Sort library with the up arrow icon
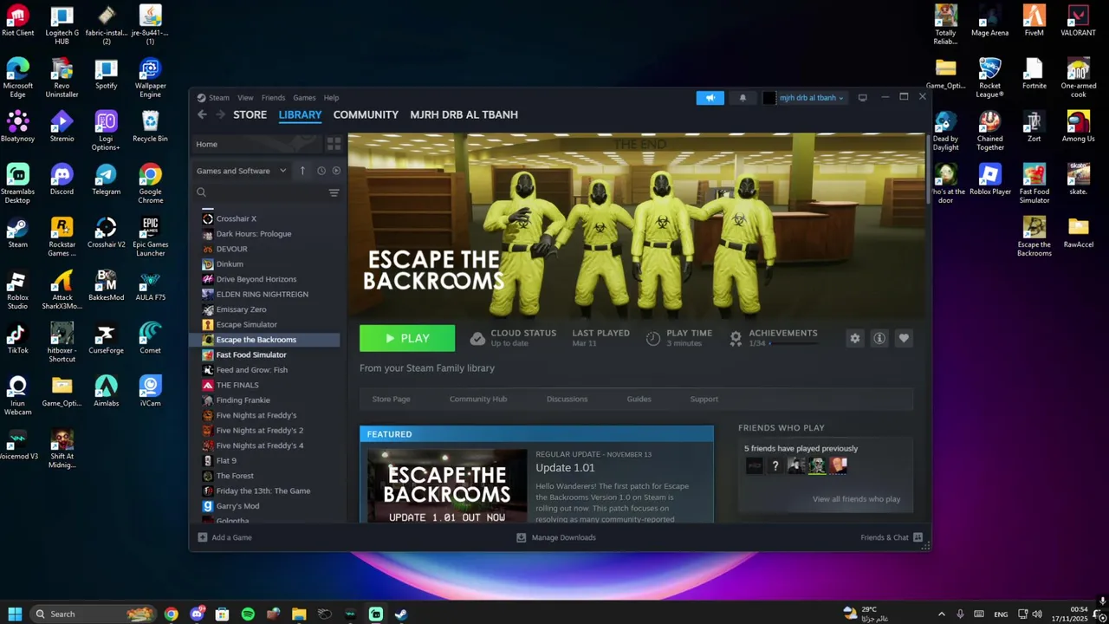Screen dimensions: 1109x624 tap(302, 171)
